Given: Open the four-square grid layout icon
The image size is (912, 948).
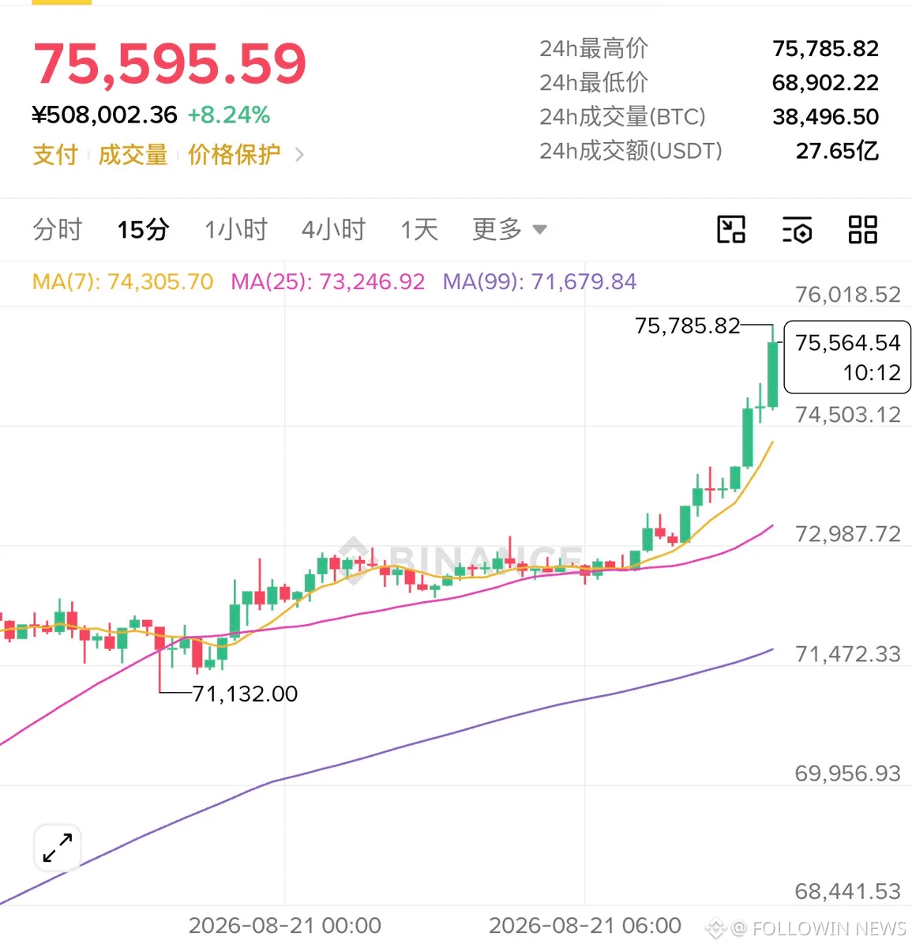Looking at the screenshot, I should (x=863, y=230).
